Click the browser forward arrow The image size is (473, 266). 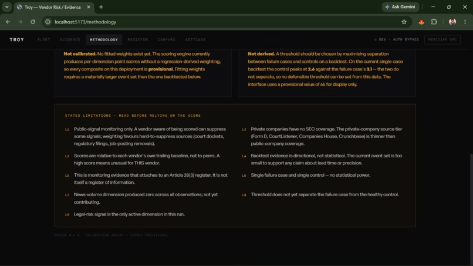[x=20, y=22]
